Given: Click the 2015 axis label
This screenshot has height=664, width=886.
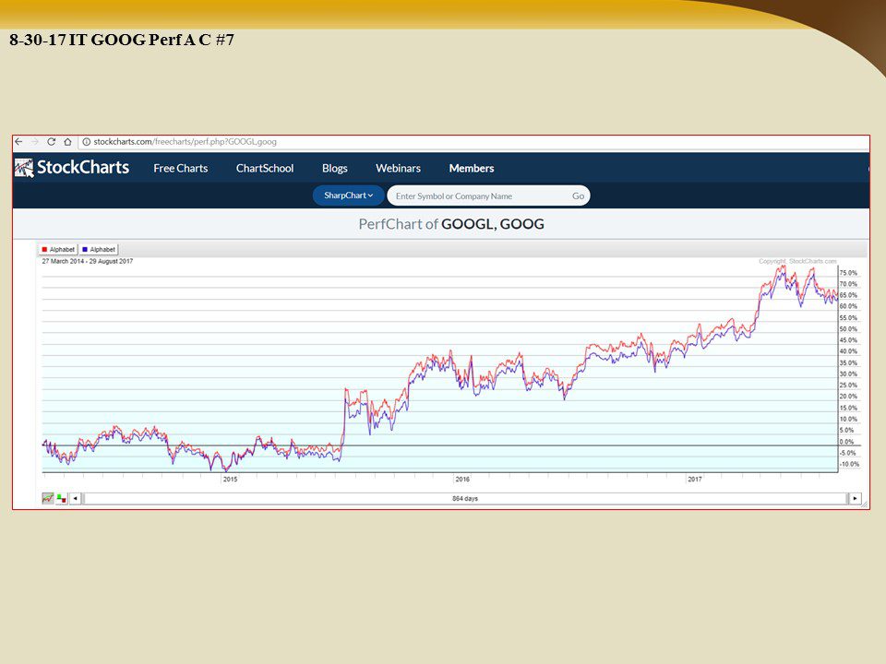Looking at the screenshot, I should pos(230,480).
